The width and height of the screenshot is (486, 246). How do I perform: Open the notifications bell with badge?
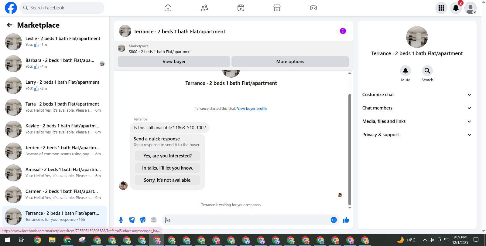[x=456, y=8]
